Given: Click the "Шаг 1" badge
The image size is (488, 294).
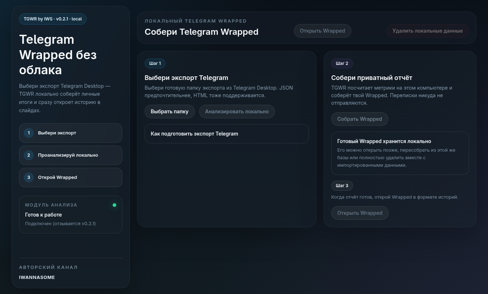Looking at the screenshot, I should click(155, 63).
